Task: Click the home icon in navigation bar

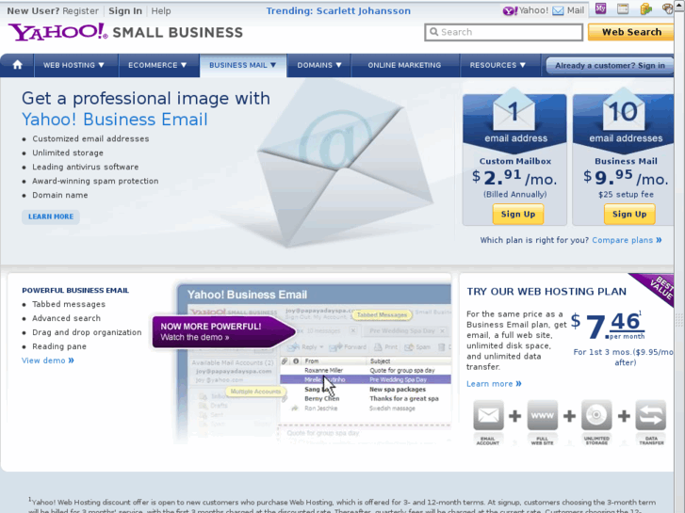Action: 18,65
